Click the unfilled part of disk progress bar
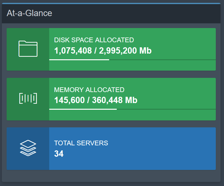This screenshot has width=224, height=186. tap(162, 60)
